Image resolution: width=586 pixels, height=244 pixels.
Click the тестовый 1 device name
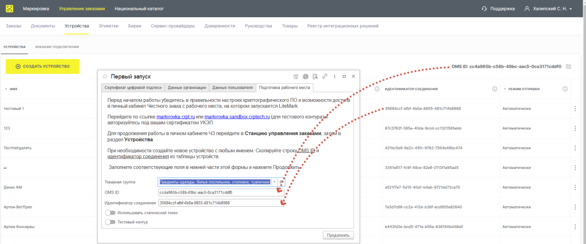pos(14,108)
